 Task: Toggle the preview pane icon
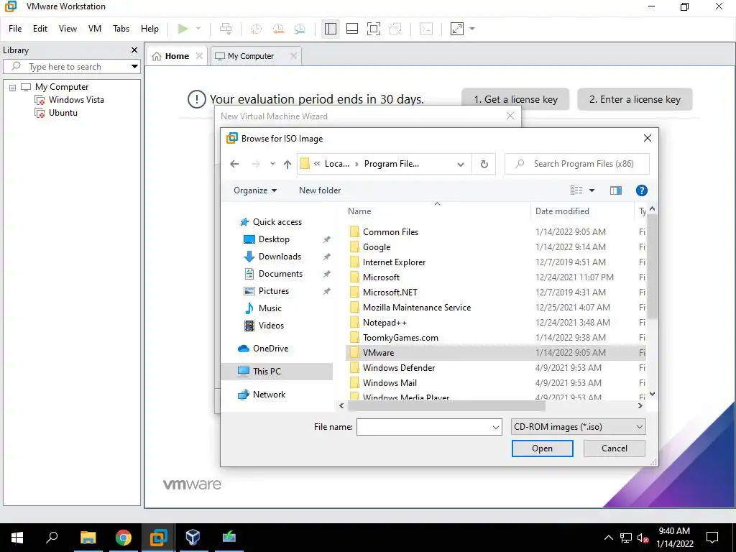[615, 190]
